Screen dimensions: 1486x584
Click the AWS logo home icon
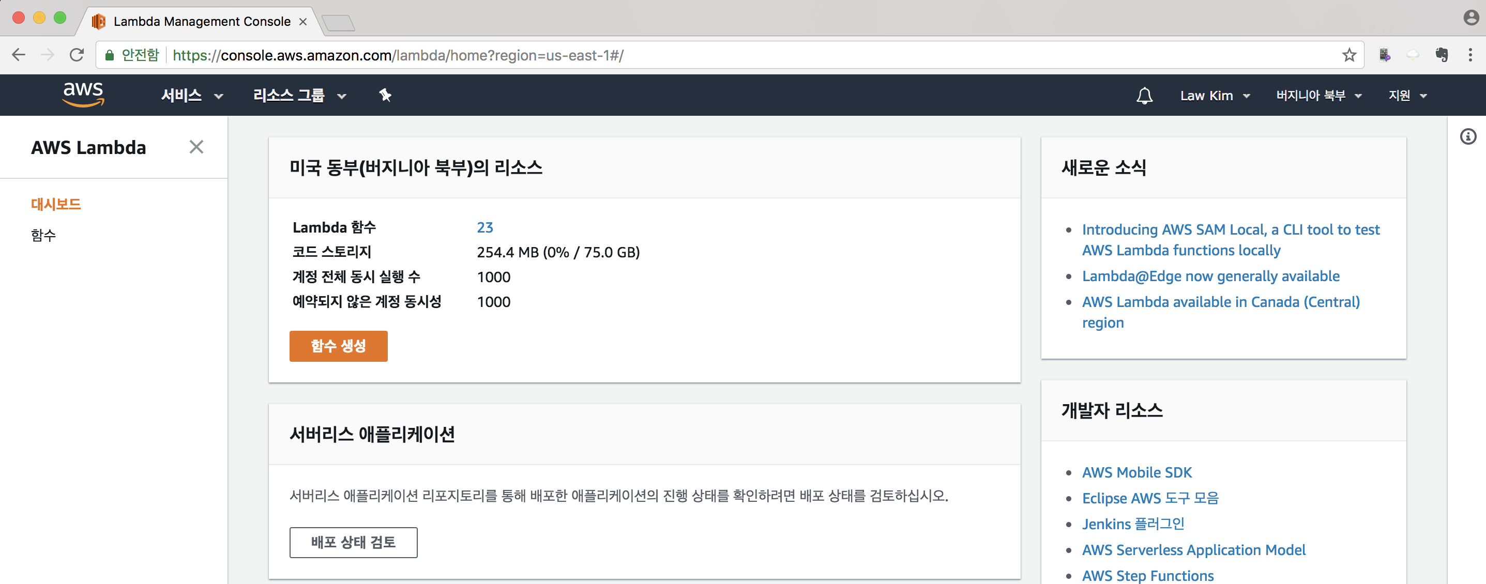point(83,94)
